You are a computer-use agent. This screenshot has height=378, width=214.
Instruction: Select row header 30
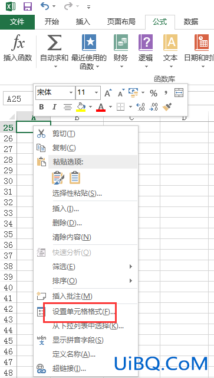(x=8, y=181)
